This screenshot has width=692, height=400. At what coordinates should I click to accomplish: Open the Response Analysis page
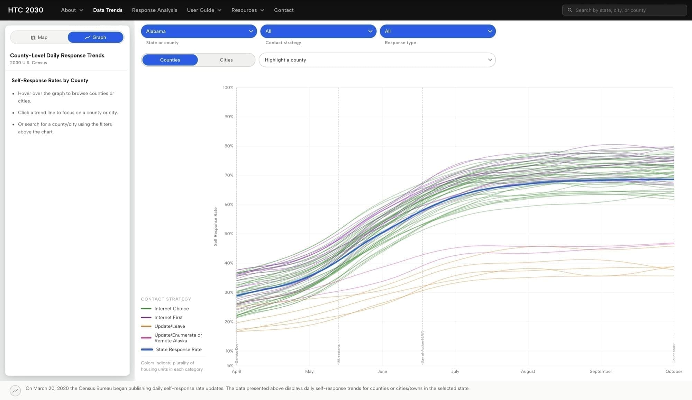155,10
